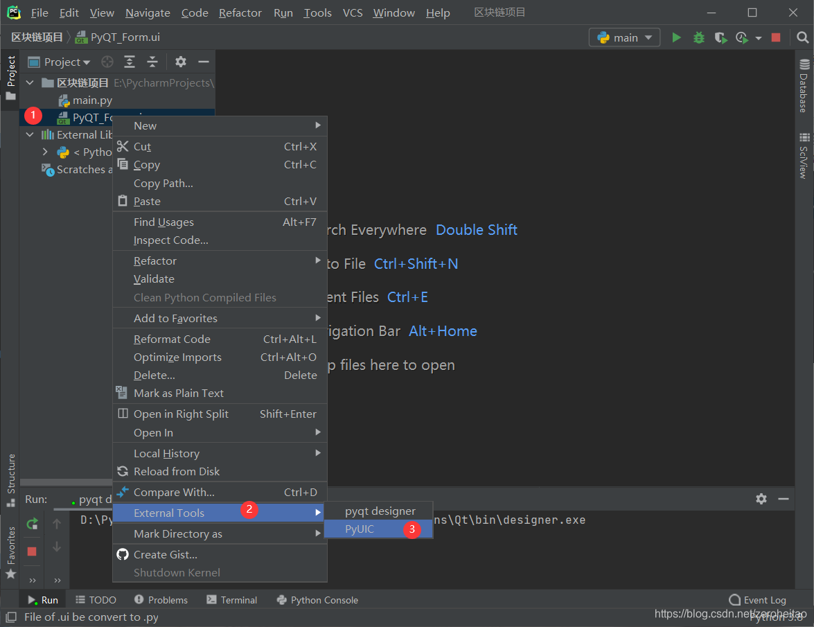814x627 pixels.
Task: Open Project panel settings gear
Action: (x=180, y=62)
